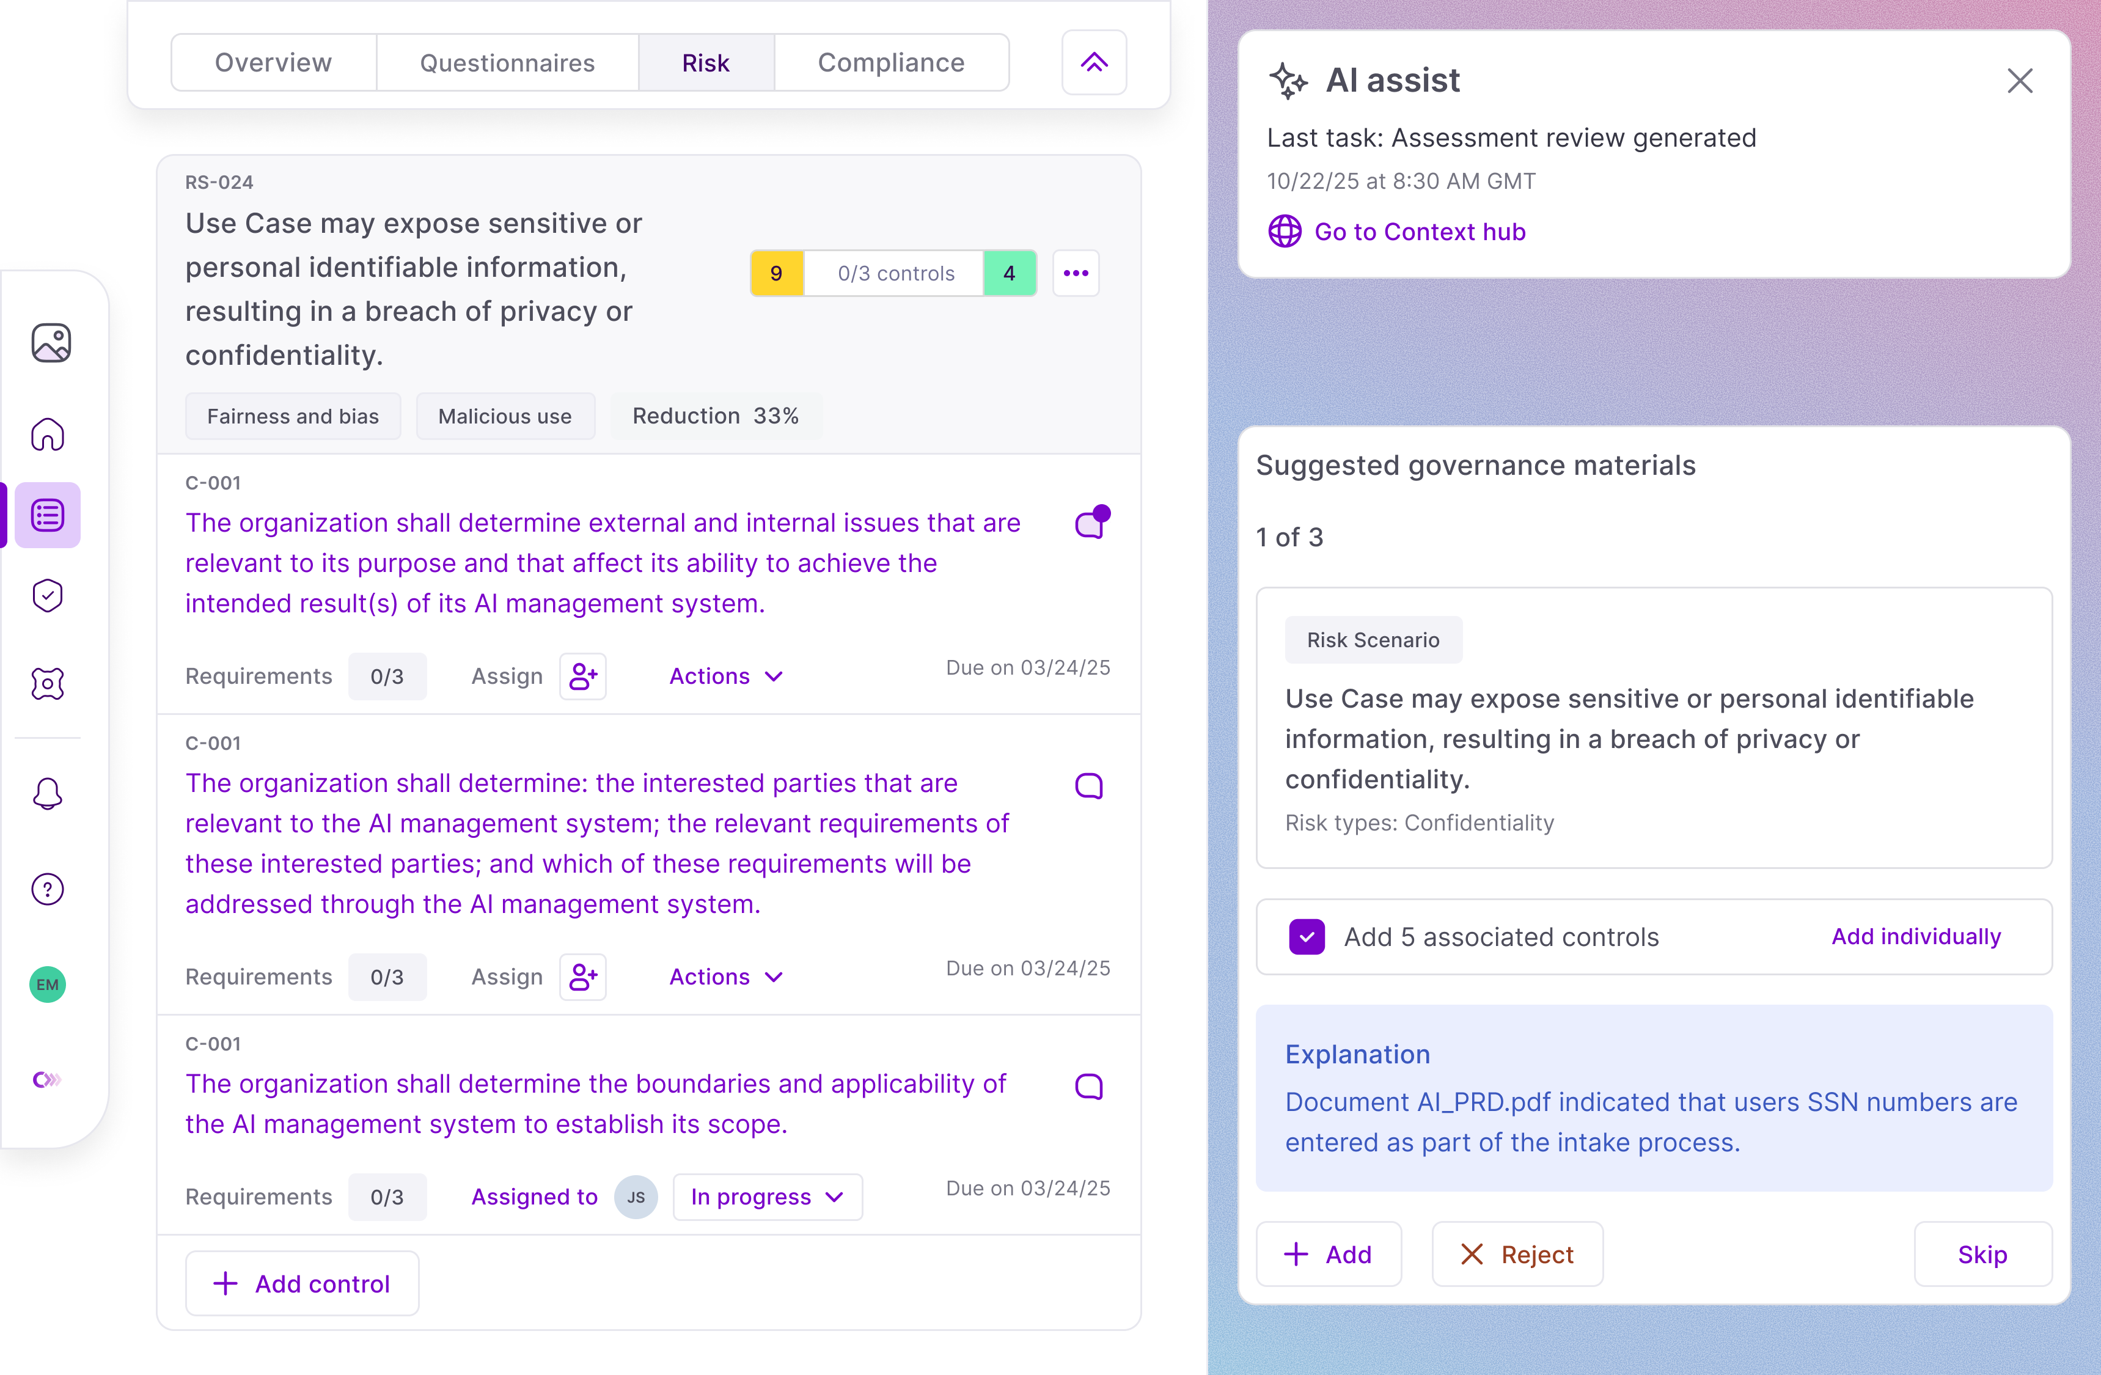Click the notifications bell icon
2101x1375 pixels.
coord(48,793)
